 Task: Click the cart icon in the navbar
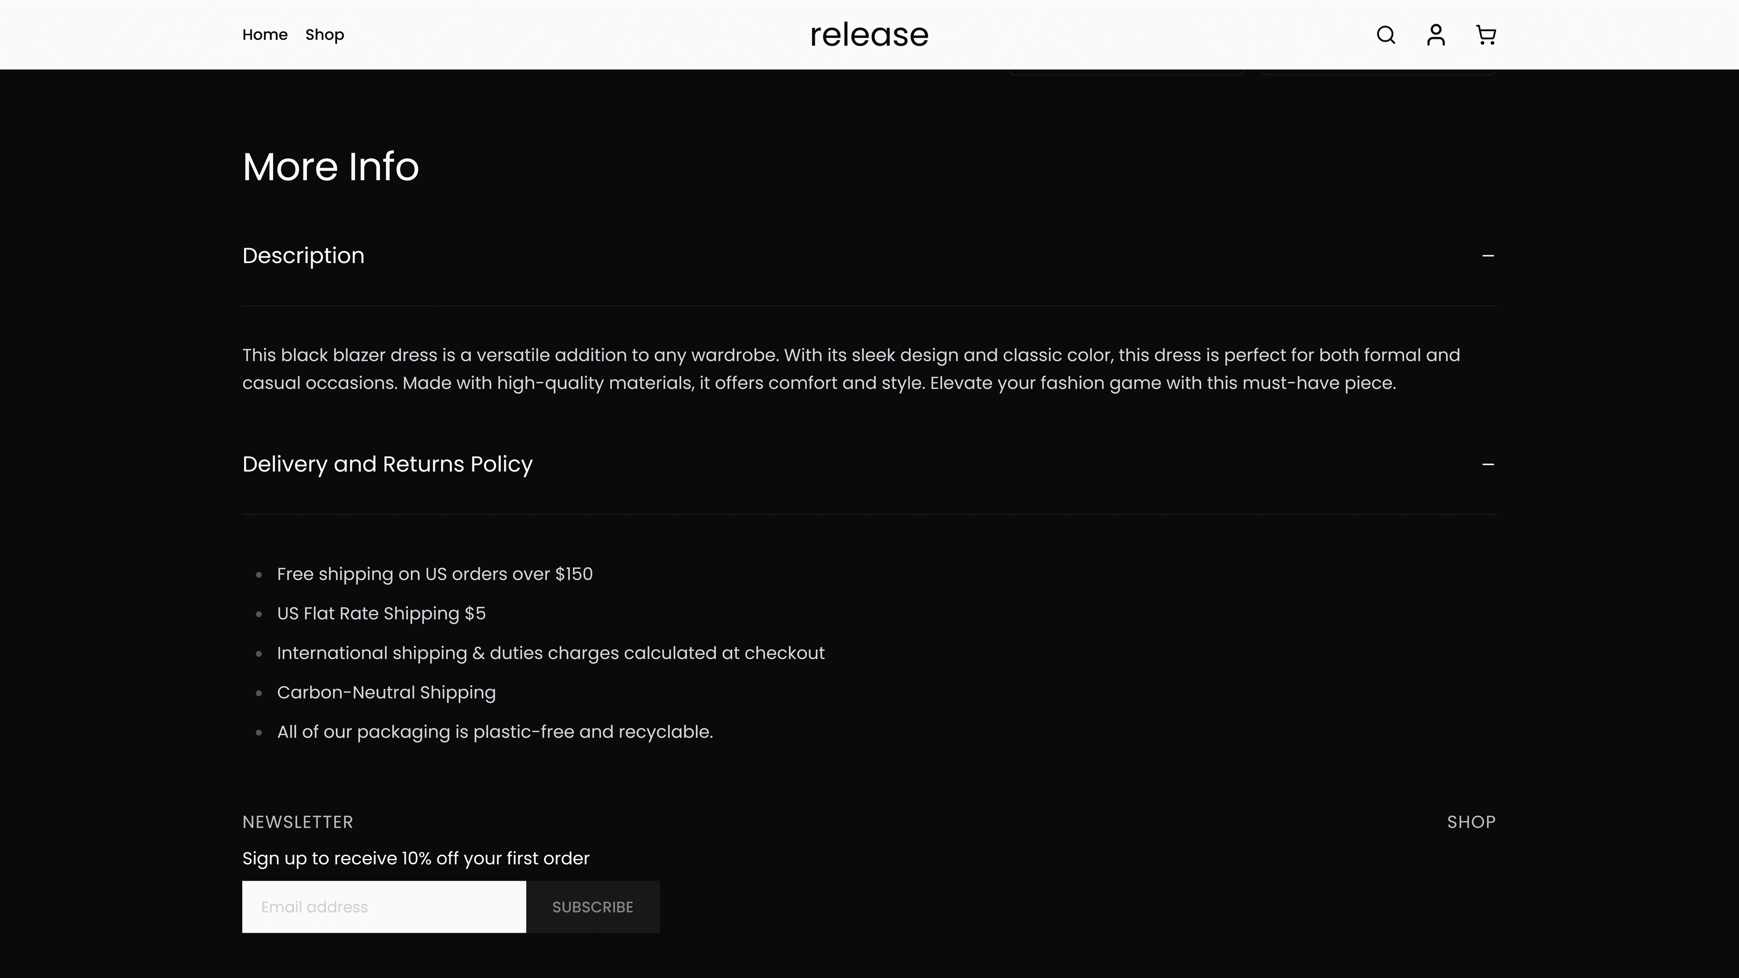pyautogui.click(x=1485, y=34)
